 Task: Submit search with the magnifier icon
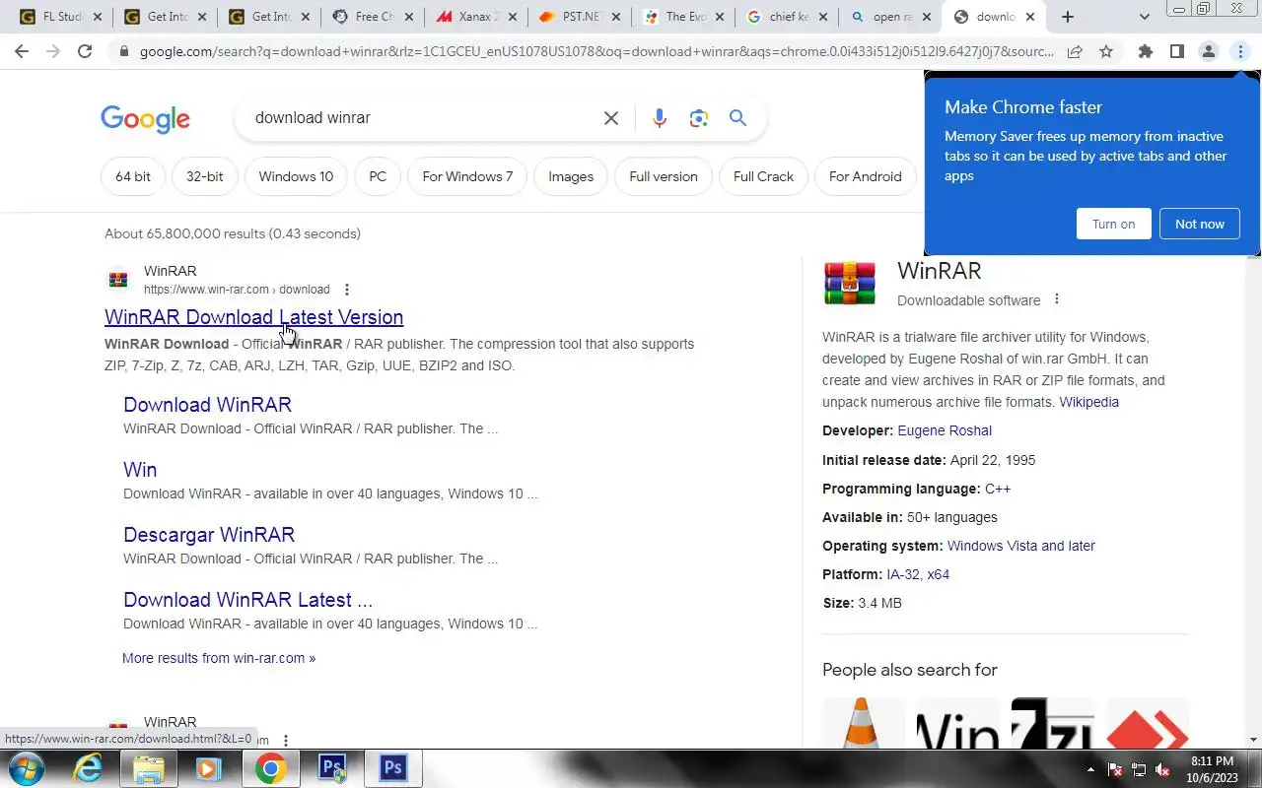pyautogui.click(x=737, y=118)
